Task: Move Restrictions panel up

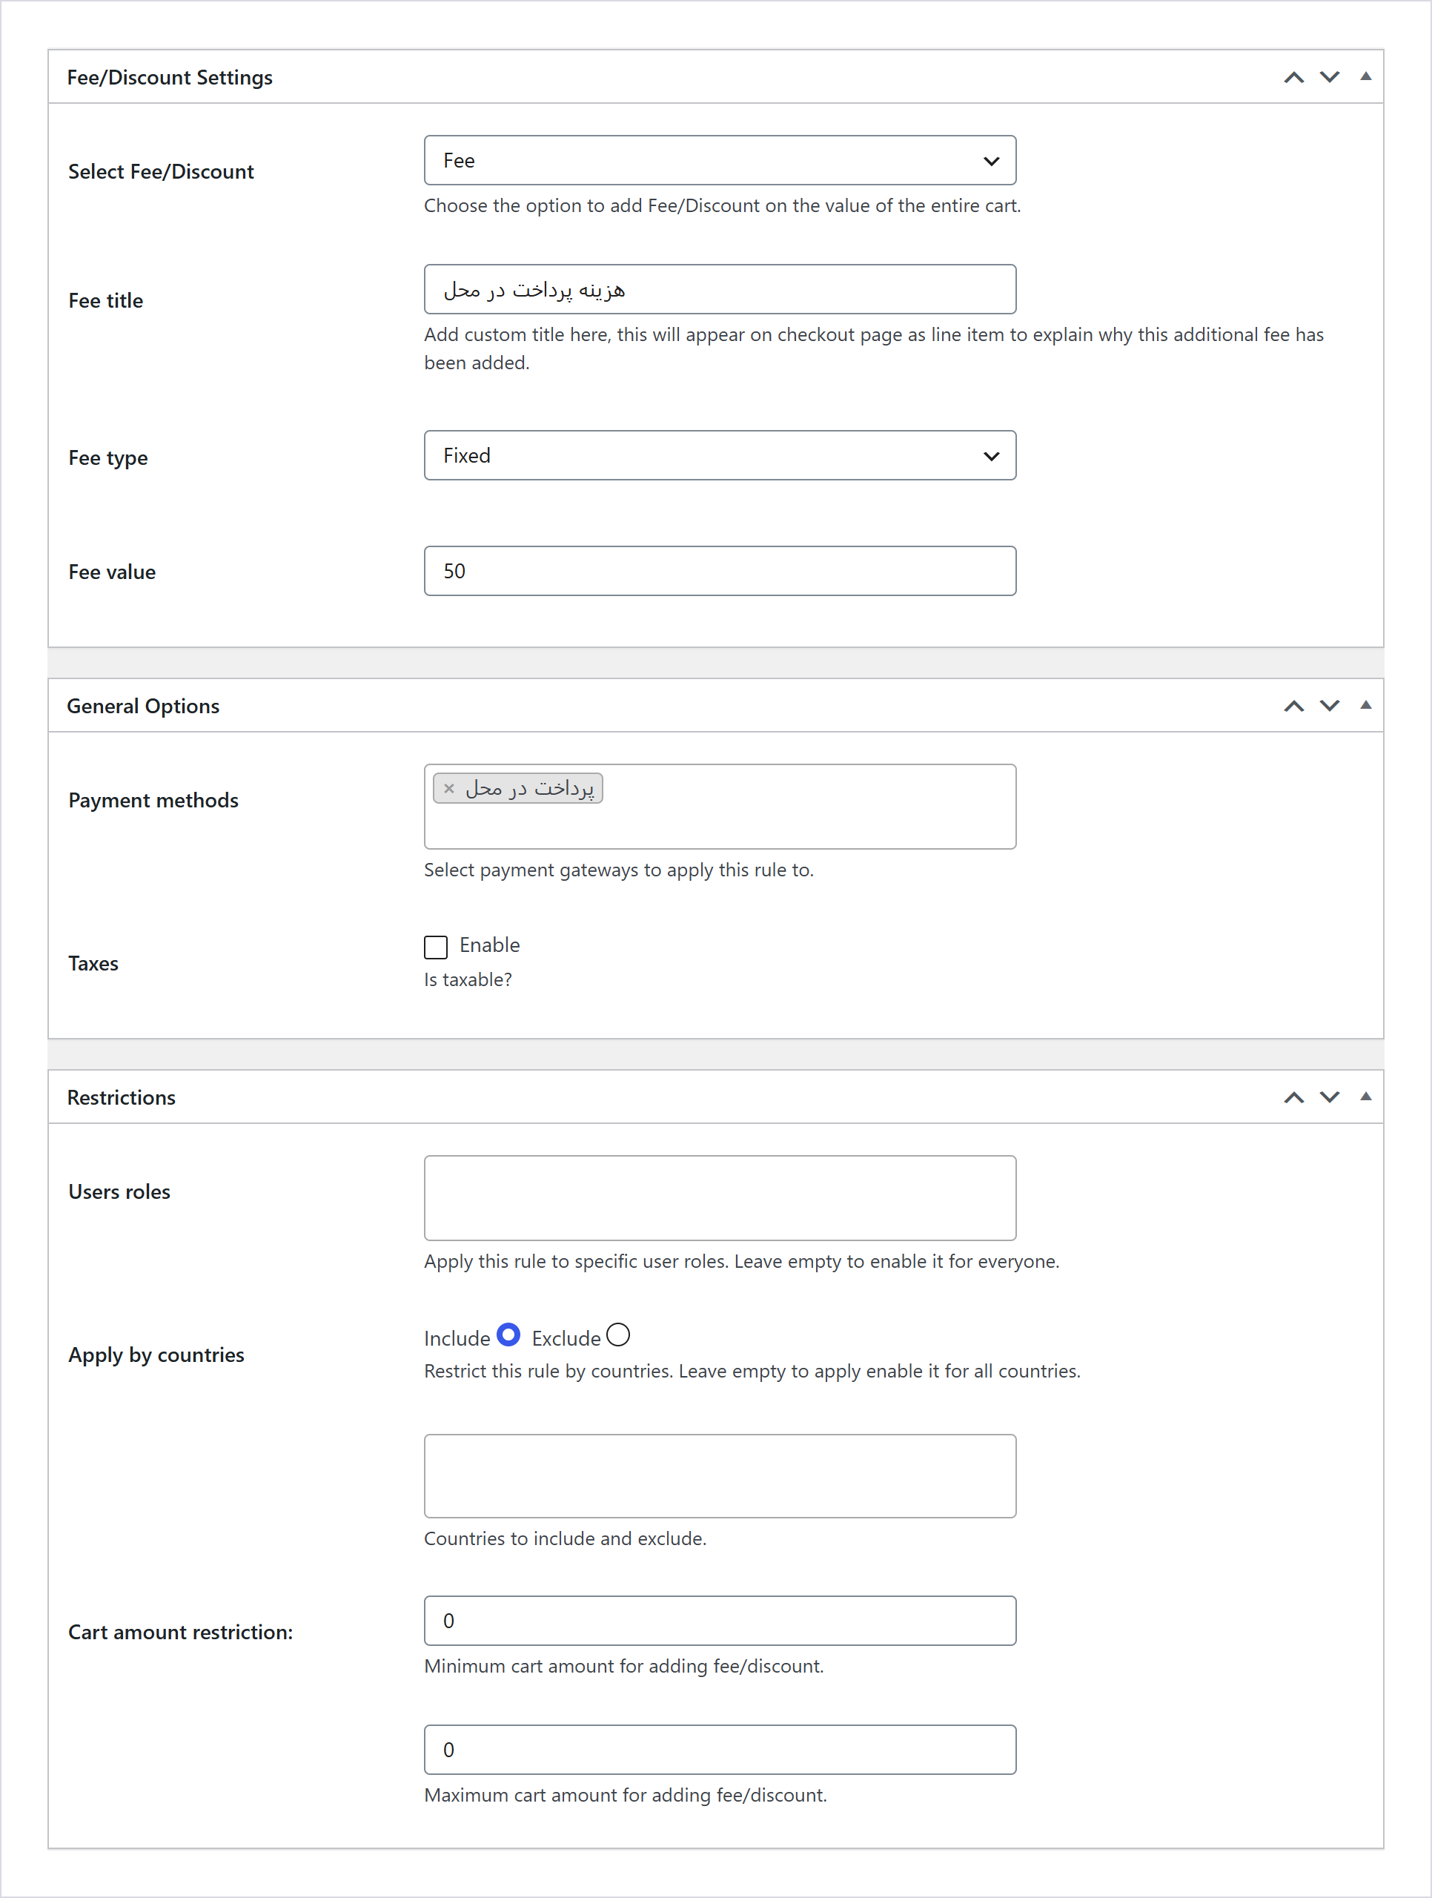Action: pos(1293,1097)
